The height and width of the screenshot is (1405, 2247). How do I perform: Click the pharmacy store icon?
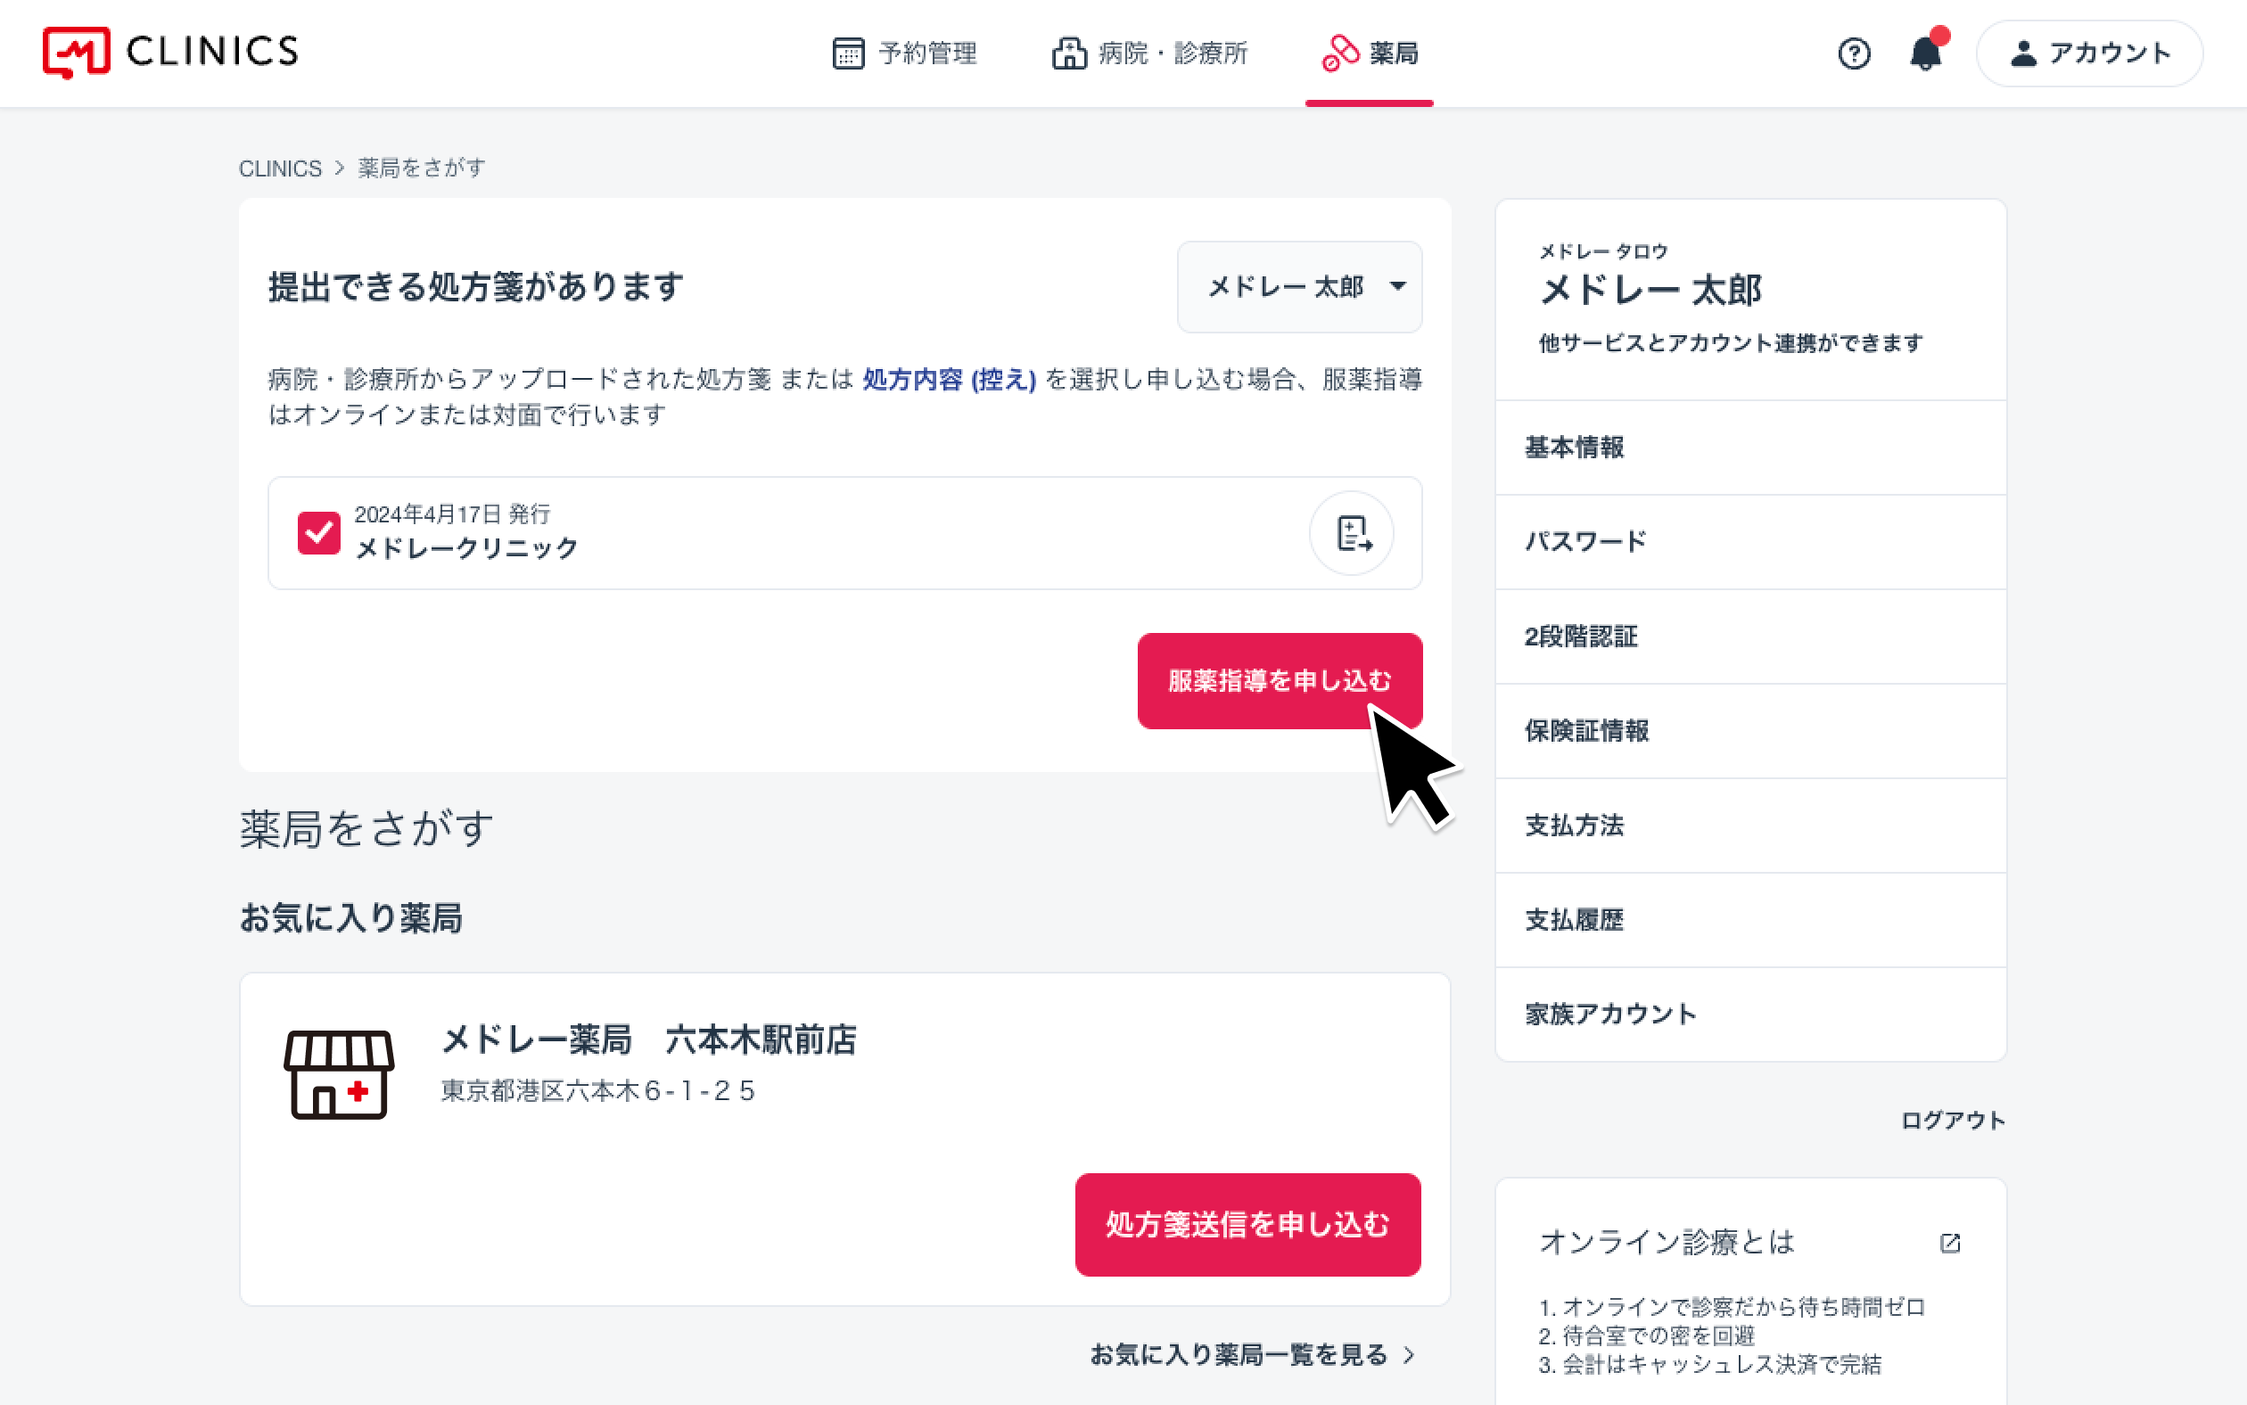pyautogui.click(x=339, y=1073)
